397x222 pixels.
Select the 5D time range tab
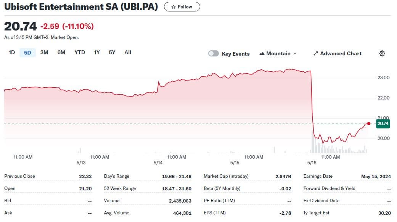click(27, 52)
